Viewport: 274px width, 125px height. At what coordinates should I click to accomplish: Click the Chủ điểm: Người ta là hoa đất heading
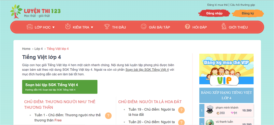coord(150,102)
